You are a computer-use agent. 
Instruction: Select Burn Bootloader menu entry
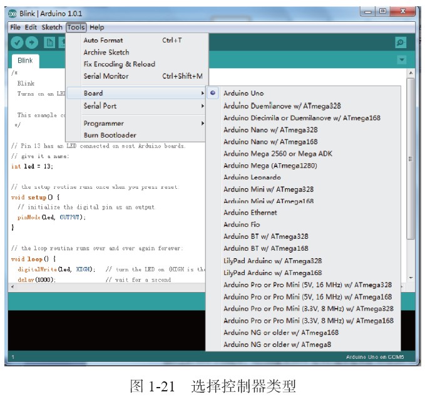click(136, 135)
